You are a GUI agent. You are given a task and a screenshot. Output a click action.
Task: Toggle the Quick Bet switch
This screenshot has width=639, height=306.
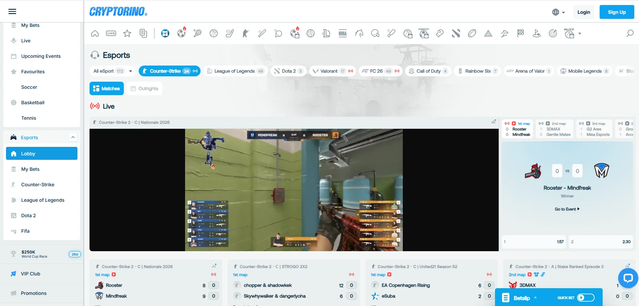[586, 298]
